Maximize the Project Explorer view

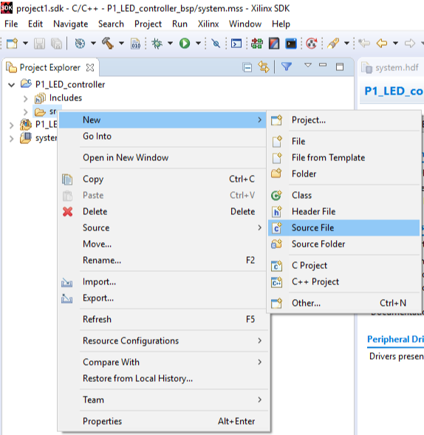click(x=340, y=66)
